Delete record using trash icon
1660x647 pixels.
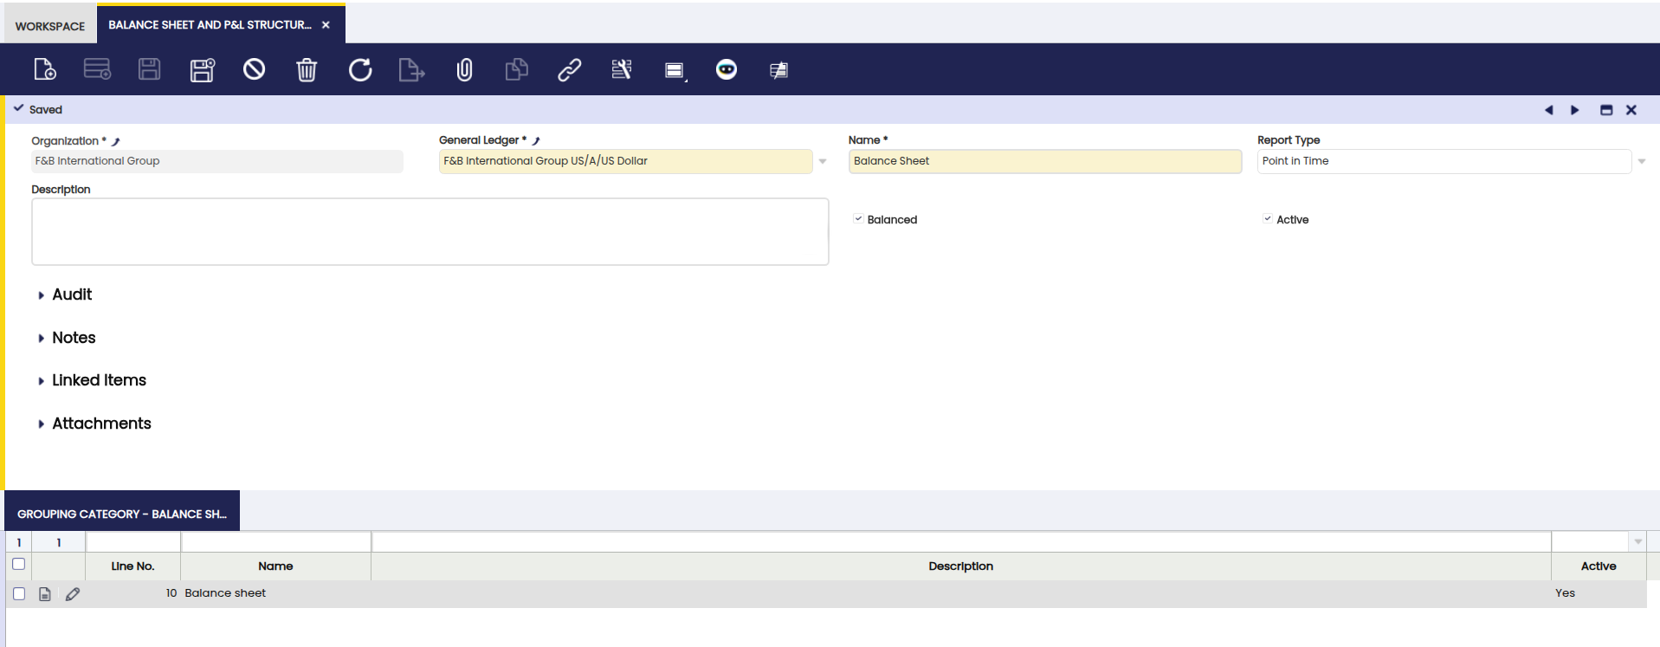point(307,69)
